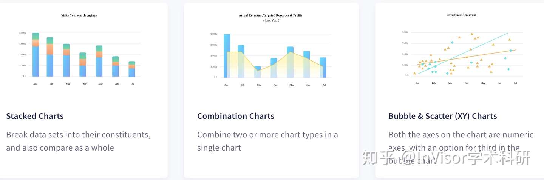Screen dimensions: 544x180
Task: Click the Visits from search engines chart title
Action: pyautogui.click(x=79, y=15)
